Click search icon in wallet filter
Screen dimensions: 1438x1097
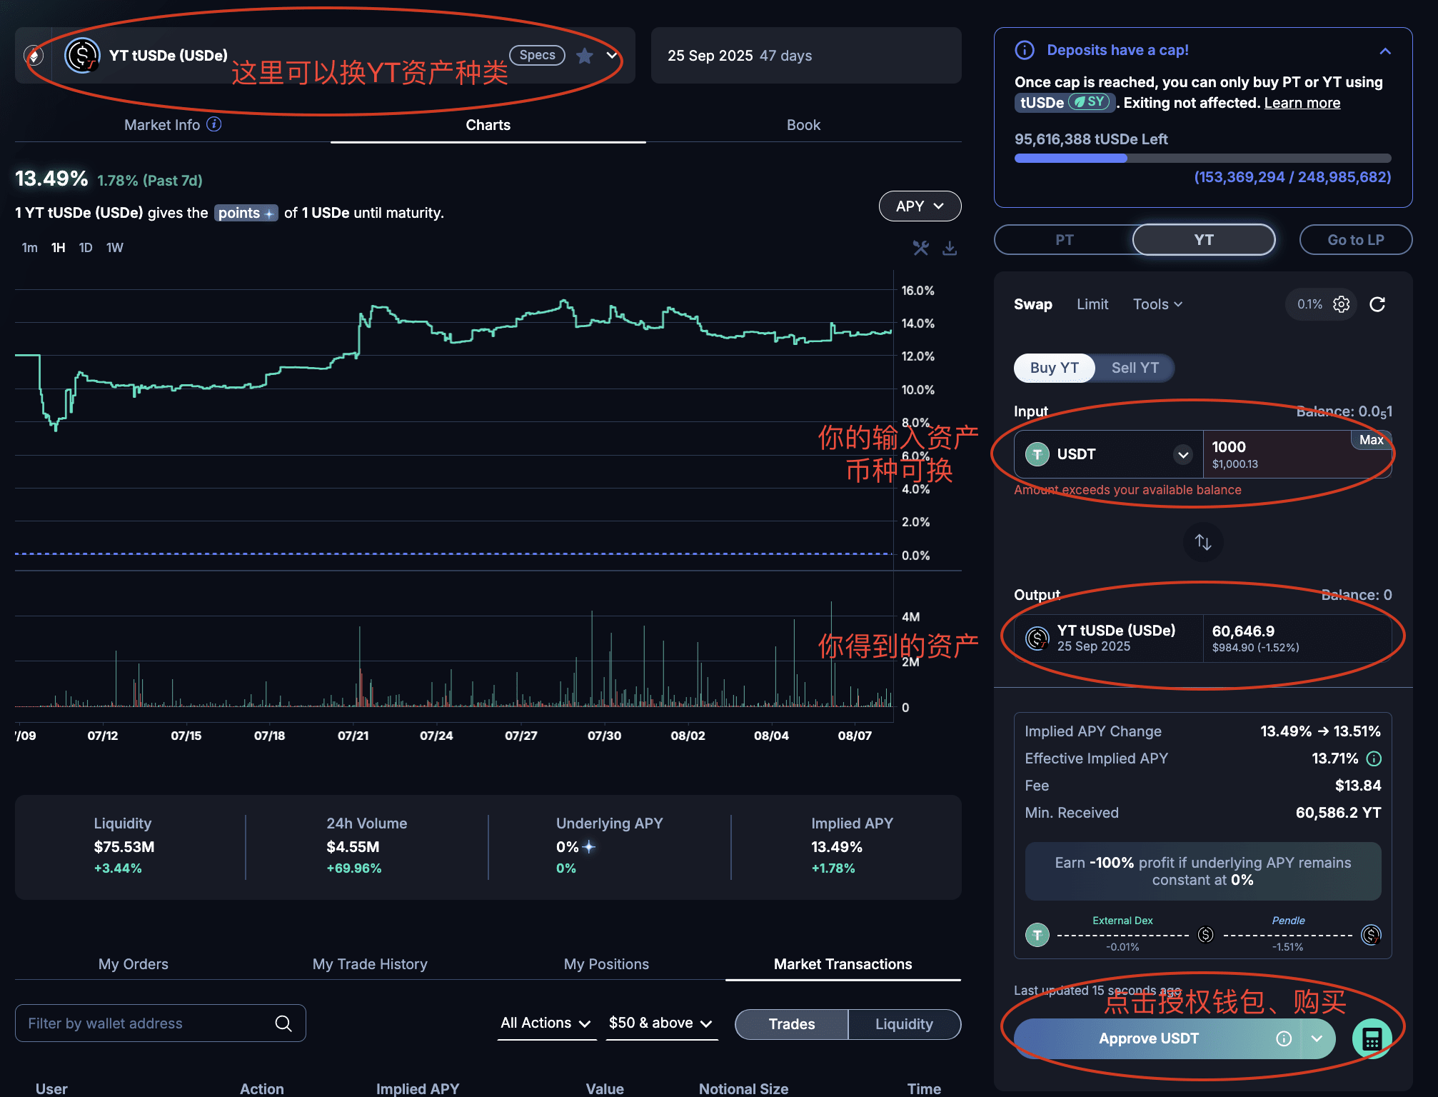283,1023
